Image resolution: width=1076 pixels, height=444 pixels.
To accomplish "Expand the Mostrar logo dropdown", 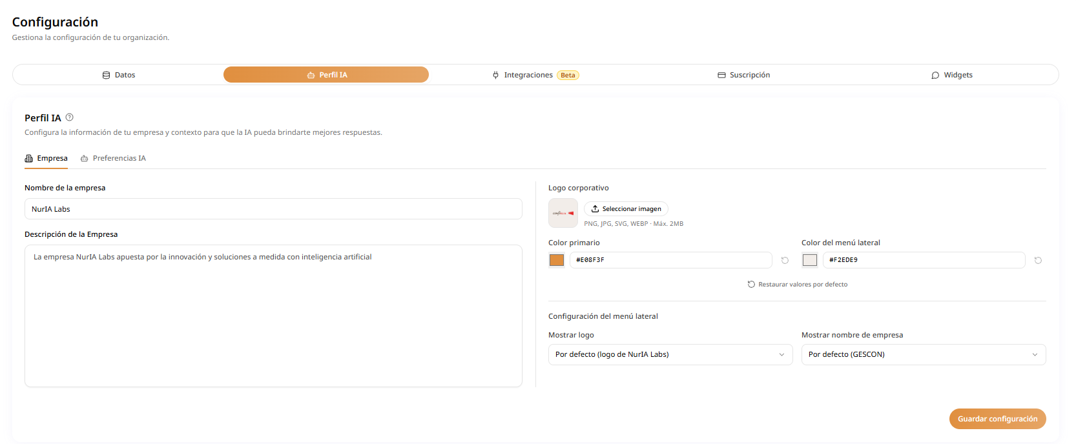I will [670, 354].
